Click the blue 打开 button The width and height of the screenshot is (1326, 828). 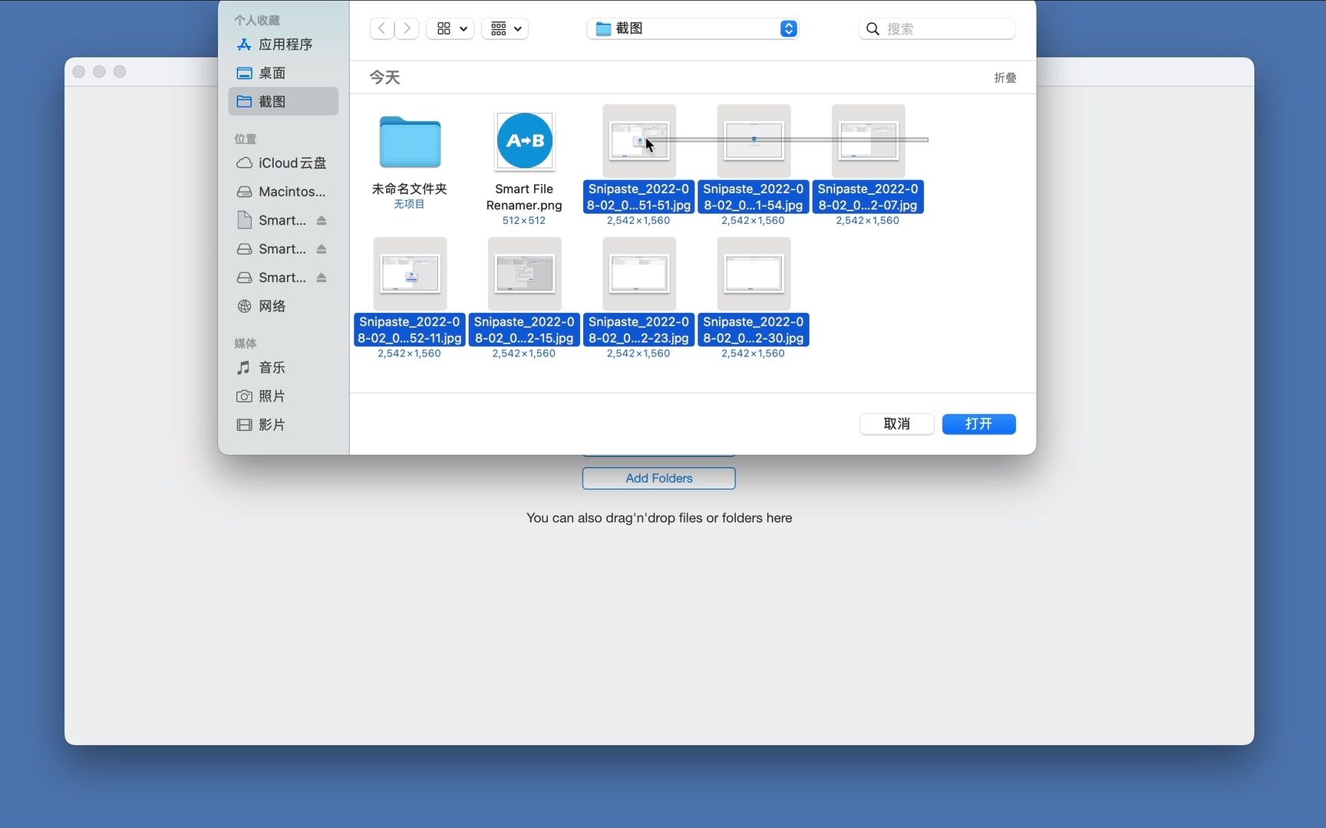978,424
